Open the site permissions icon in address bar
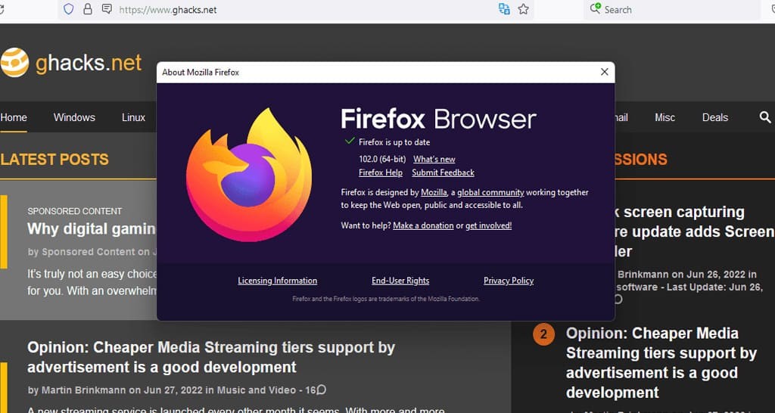Viewport: 775px width, 413px height. point(107,10)
